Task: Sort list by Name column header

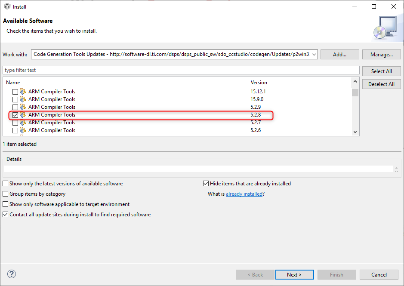Action: click(126, 82)
